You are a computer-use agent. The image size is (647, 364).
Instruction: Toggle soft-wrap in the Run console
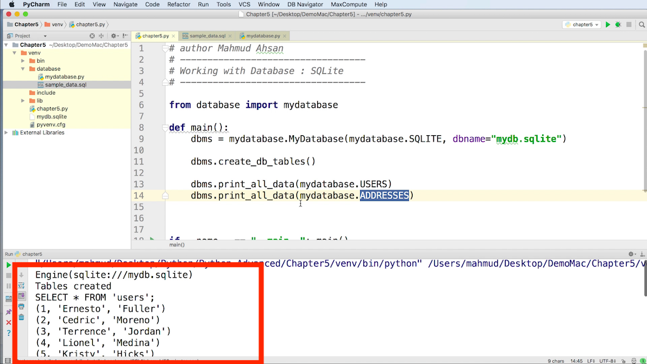(x=21, y=286)
